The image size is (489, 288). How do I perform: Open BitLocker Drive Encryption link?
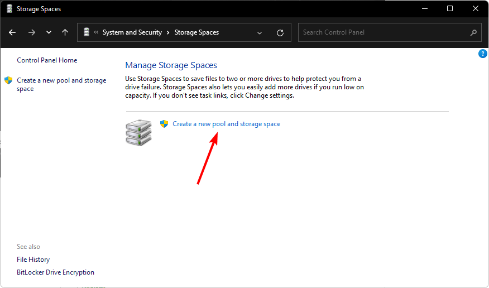point(55,272)
